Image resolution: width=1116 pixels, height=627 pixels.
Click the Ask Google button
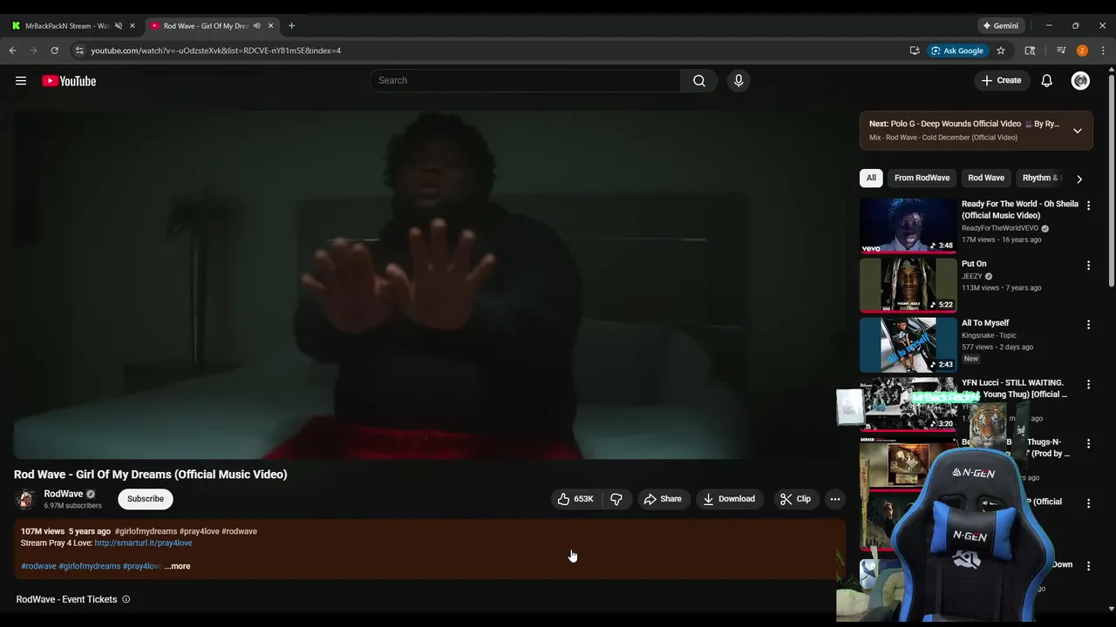point(956,51)
